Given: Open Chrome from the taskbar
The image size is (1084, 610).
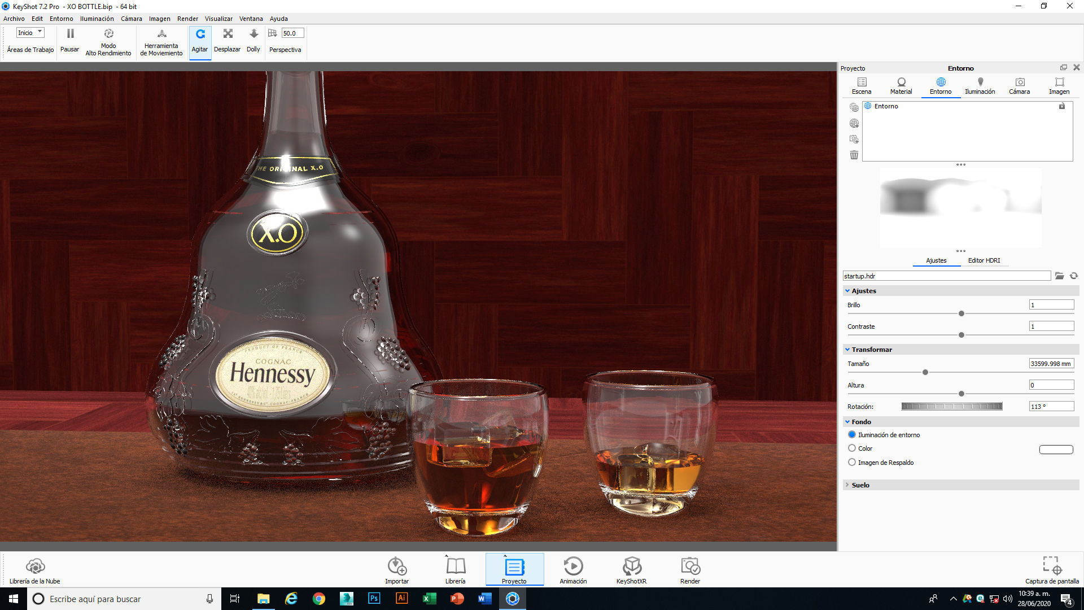Looking at the screenshot, I should pos(319,599).
